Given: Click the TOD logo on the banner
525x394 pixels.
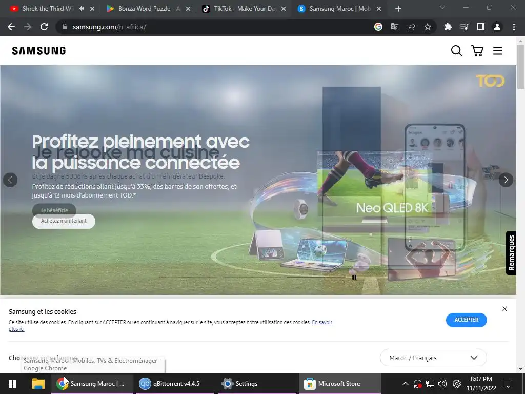Looking at the screenshot, I should [490, 81].
